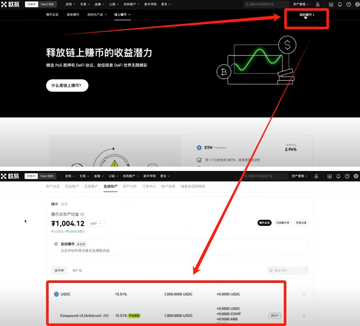Switch to 交易账户 tab
Screen dimensions: 360x326
coord(91,186)
